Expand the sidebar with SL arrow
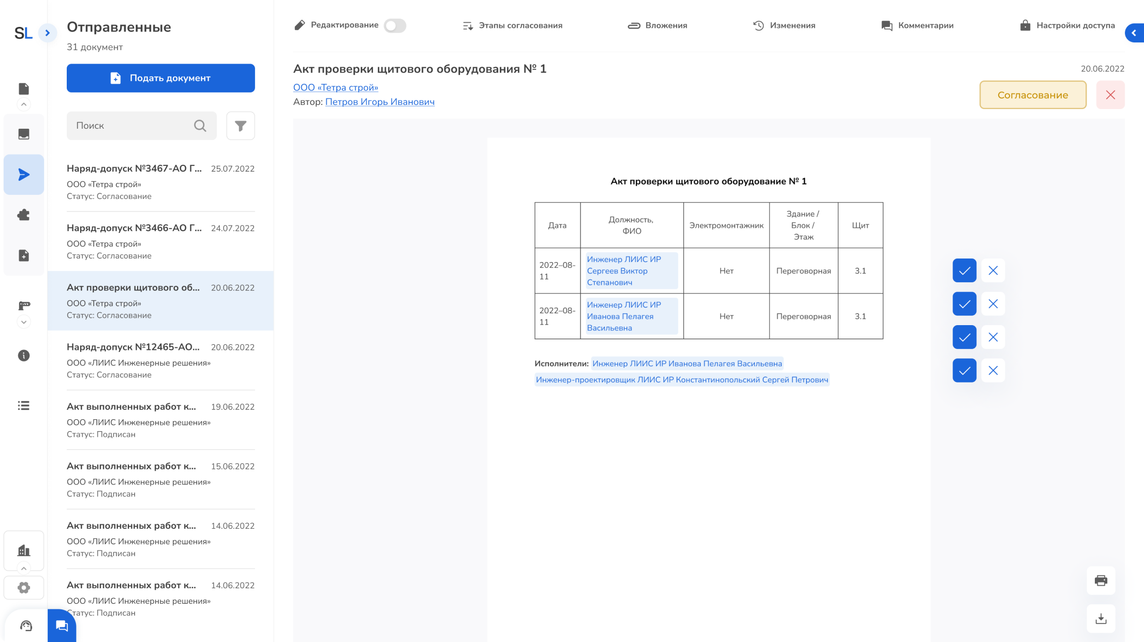1144x642 pixels. click(x=48, y=33)
